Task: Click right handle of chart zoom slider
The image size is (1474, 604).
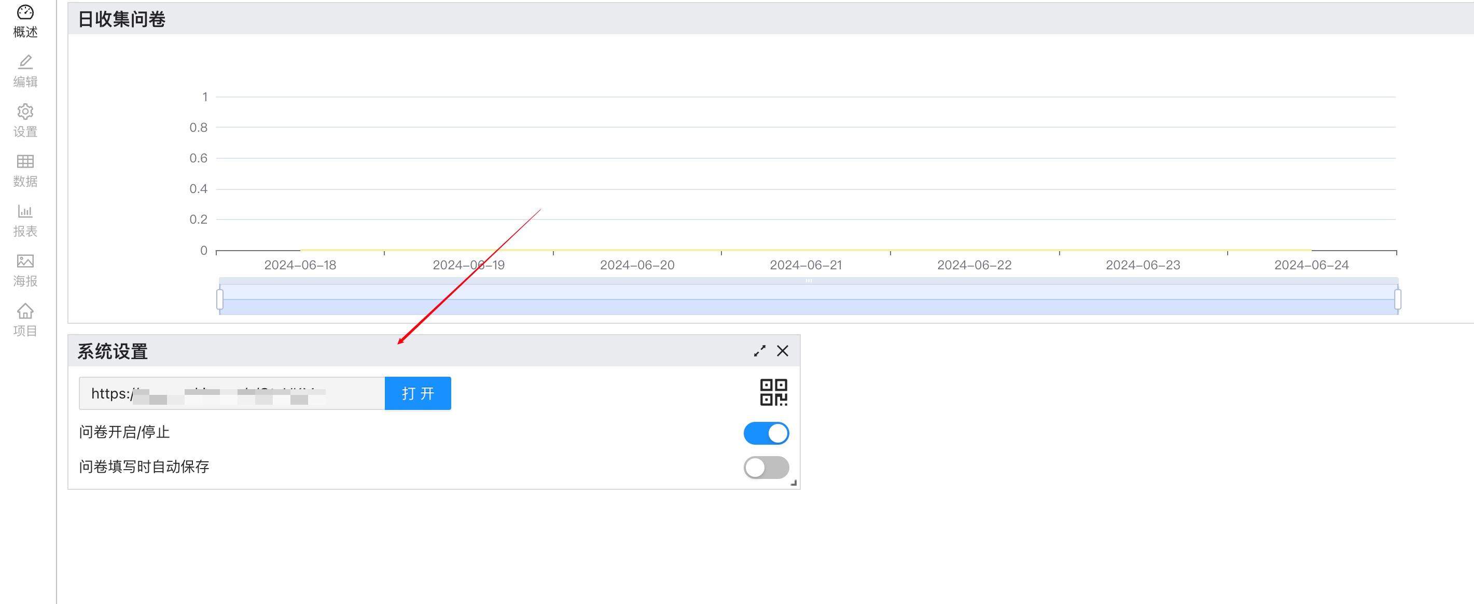Action: click(x=1397, y=299)
